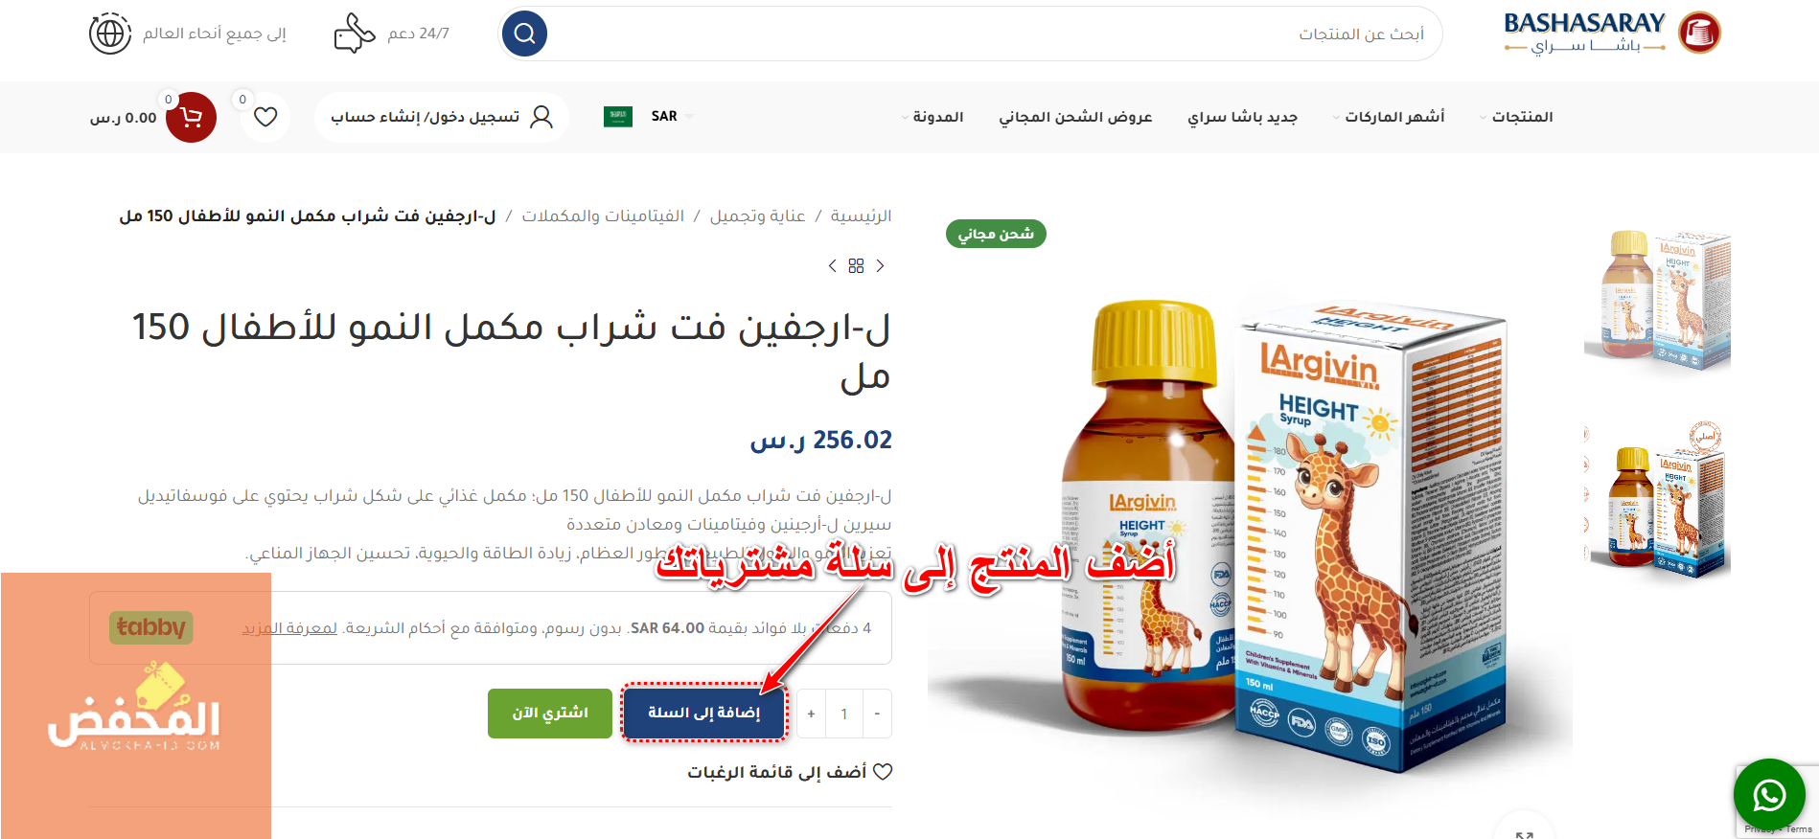
Task: Expand the أشهر الماركات menu
Action: (1389, 117)
